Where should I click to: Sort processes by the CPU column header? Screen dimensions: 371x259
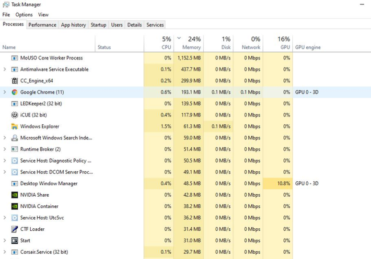159,43
